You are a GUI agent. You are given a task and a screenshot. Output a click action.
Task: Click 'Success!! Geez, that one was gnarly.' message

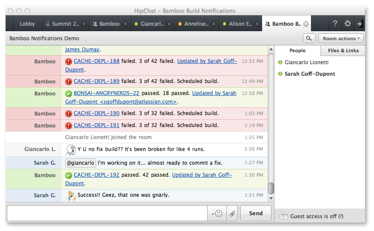point(124,195)
